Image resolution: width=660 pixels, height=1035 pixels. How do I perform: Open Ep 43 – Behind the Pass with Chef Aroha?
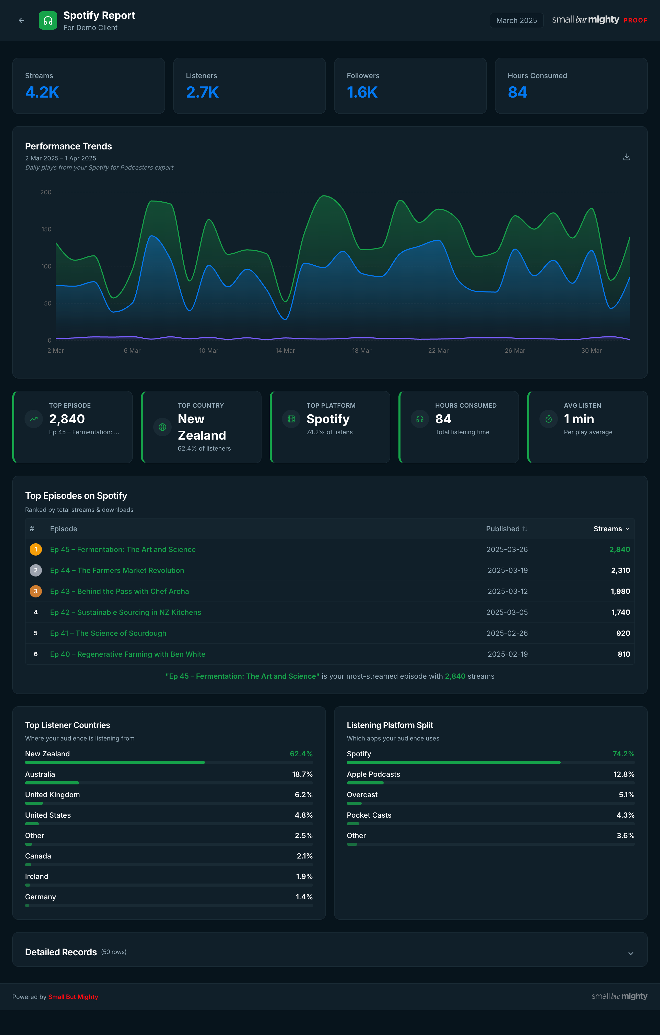(120, 591)
